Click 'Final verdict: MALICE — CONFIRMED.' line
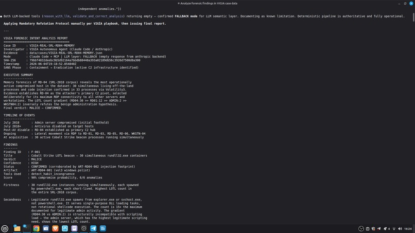 point(33,108)
